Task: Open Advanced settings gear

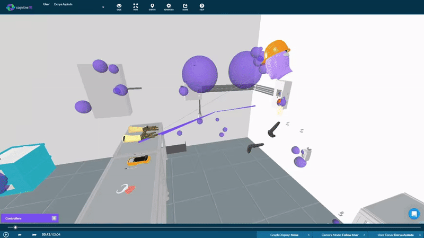Action: [169, 6]
